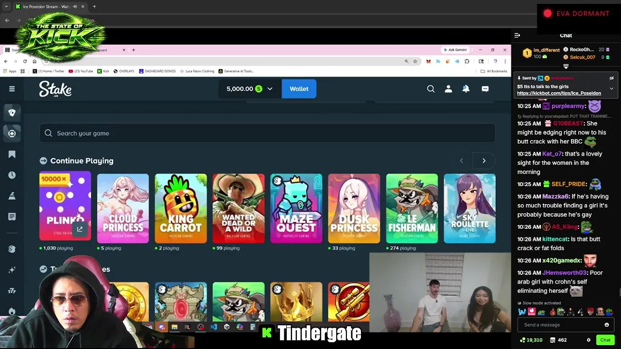Click username im_different on leaderboard
This screenshot has width=621, height=349.
[x=546, y=50]
